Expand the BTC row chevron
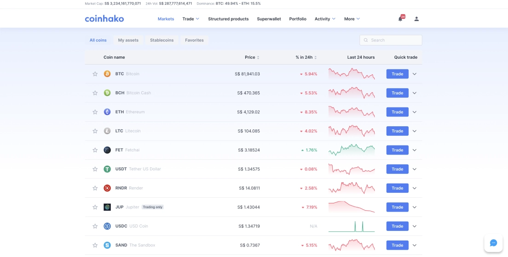This screenshot has width=508, height=257. (x=415, y=74)
